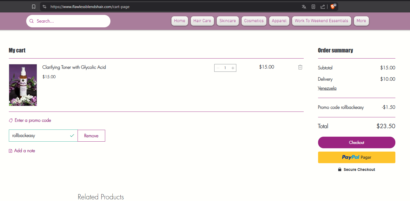The height and width of the screenshot is (201, 410).
Task: Open site settings icon beside URL
Action: point(44,7)
